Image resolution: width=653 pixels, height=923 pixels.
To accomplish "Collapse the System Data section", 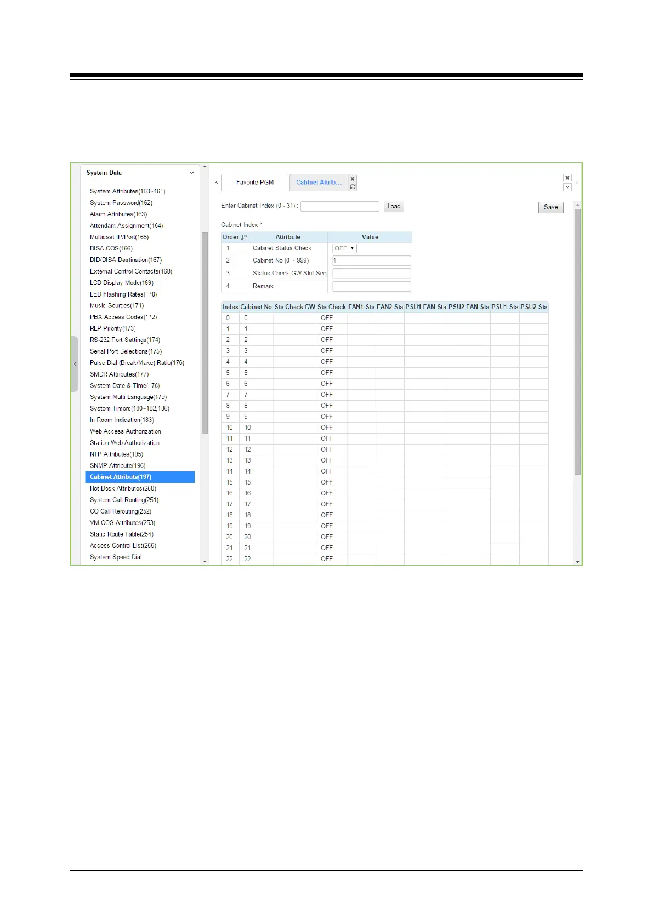I will point(192,173).
